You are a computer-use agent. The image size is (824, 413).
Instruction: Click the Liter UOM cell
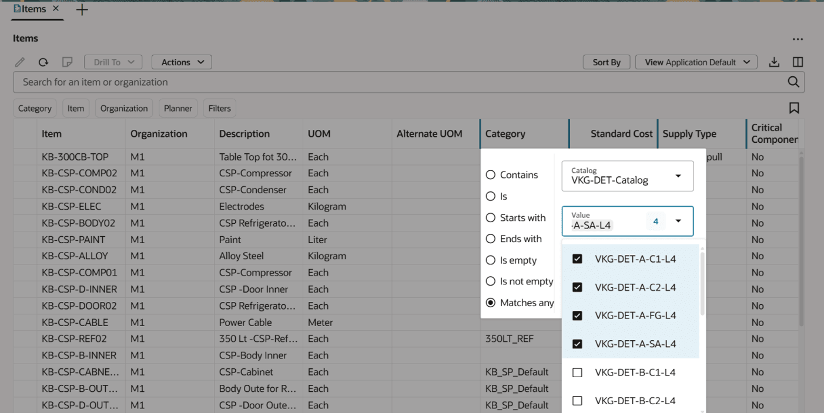[318, 240]
